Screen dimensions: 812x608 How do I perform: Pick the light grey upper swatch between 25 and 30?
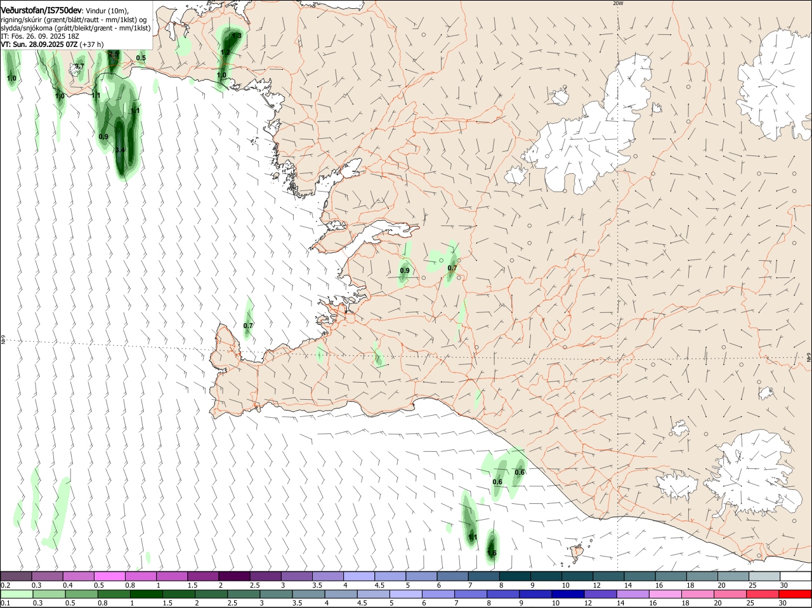point(764,576)
